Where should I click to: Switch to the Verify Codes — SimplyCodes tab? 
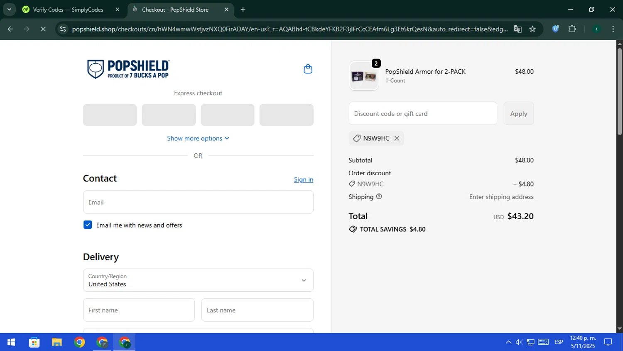pos(68,10)
